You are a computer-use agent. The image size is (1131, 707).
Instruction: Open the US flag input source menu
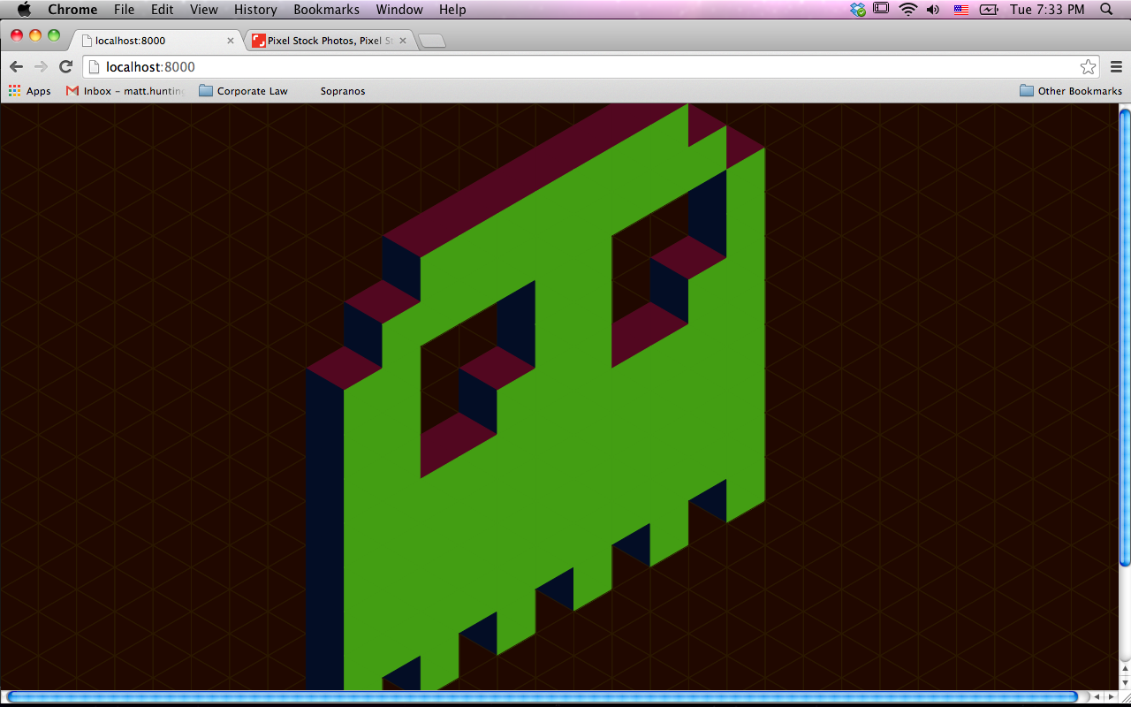point(960,10)
